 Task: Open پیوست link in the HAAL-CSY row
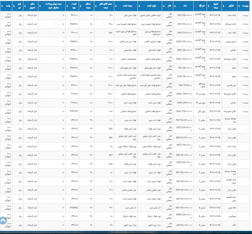click(245, 94)
